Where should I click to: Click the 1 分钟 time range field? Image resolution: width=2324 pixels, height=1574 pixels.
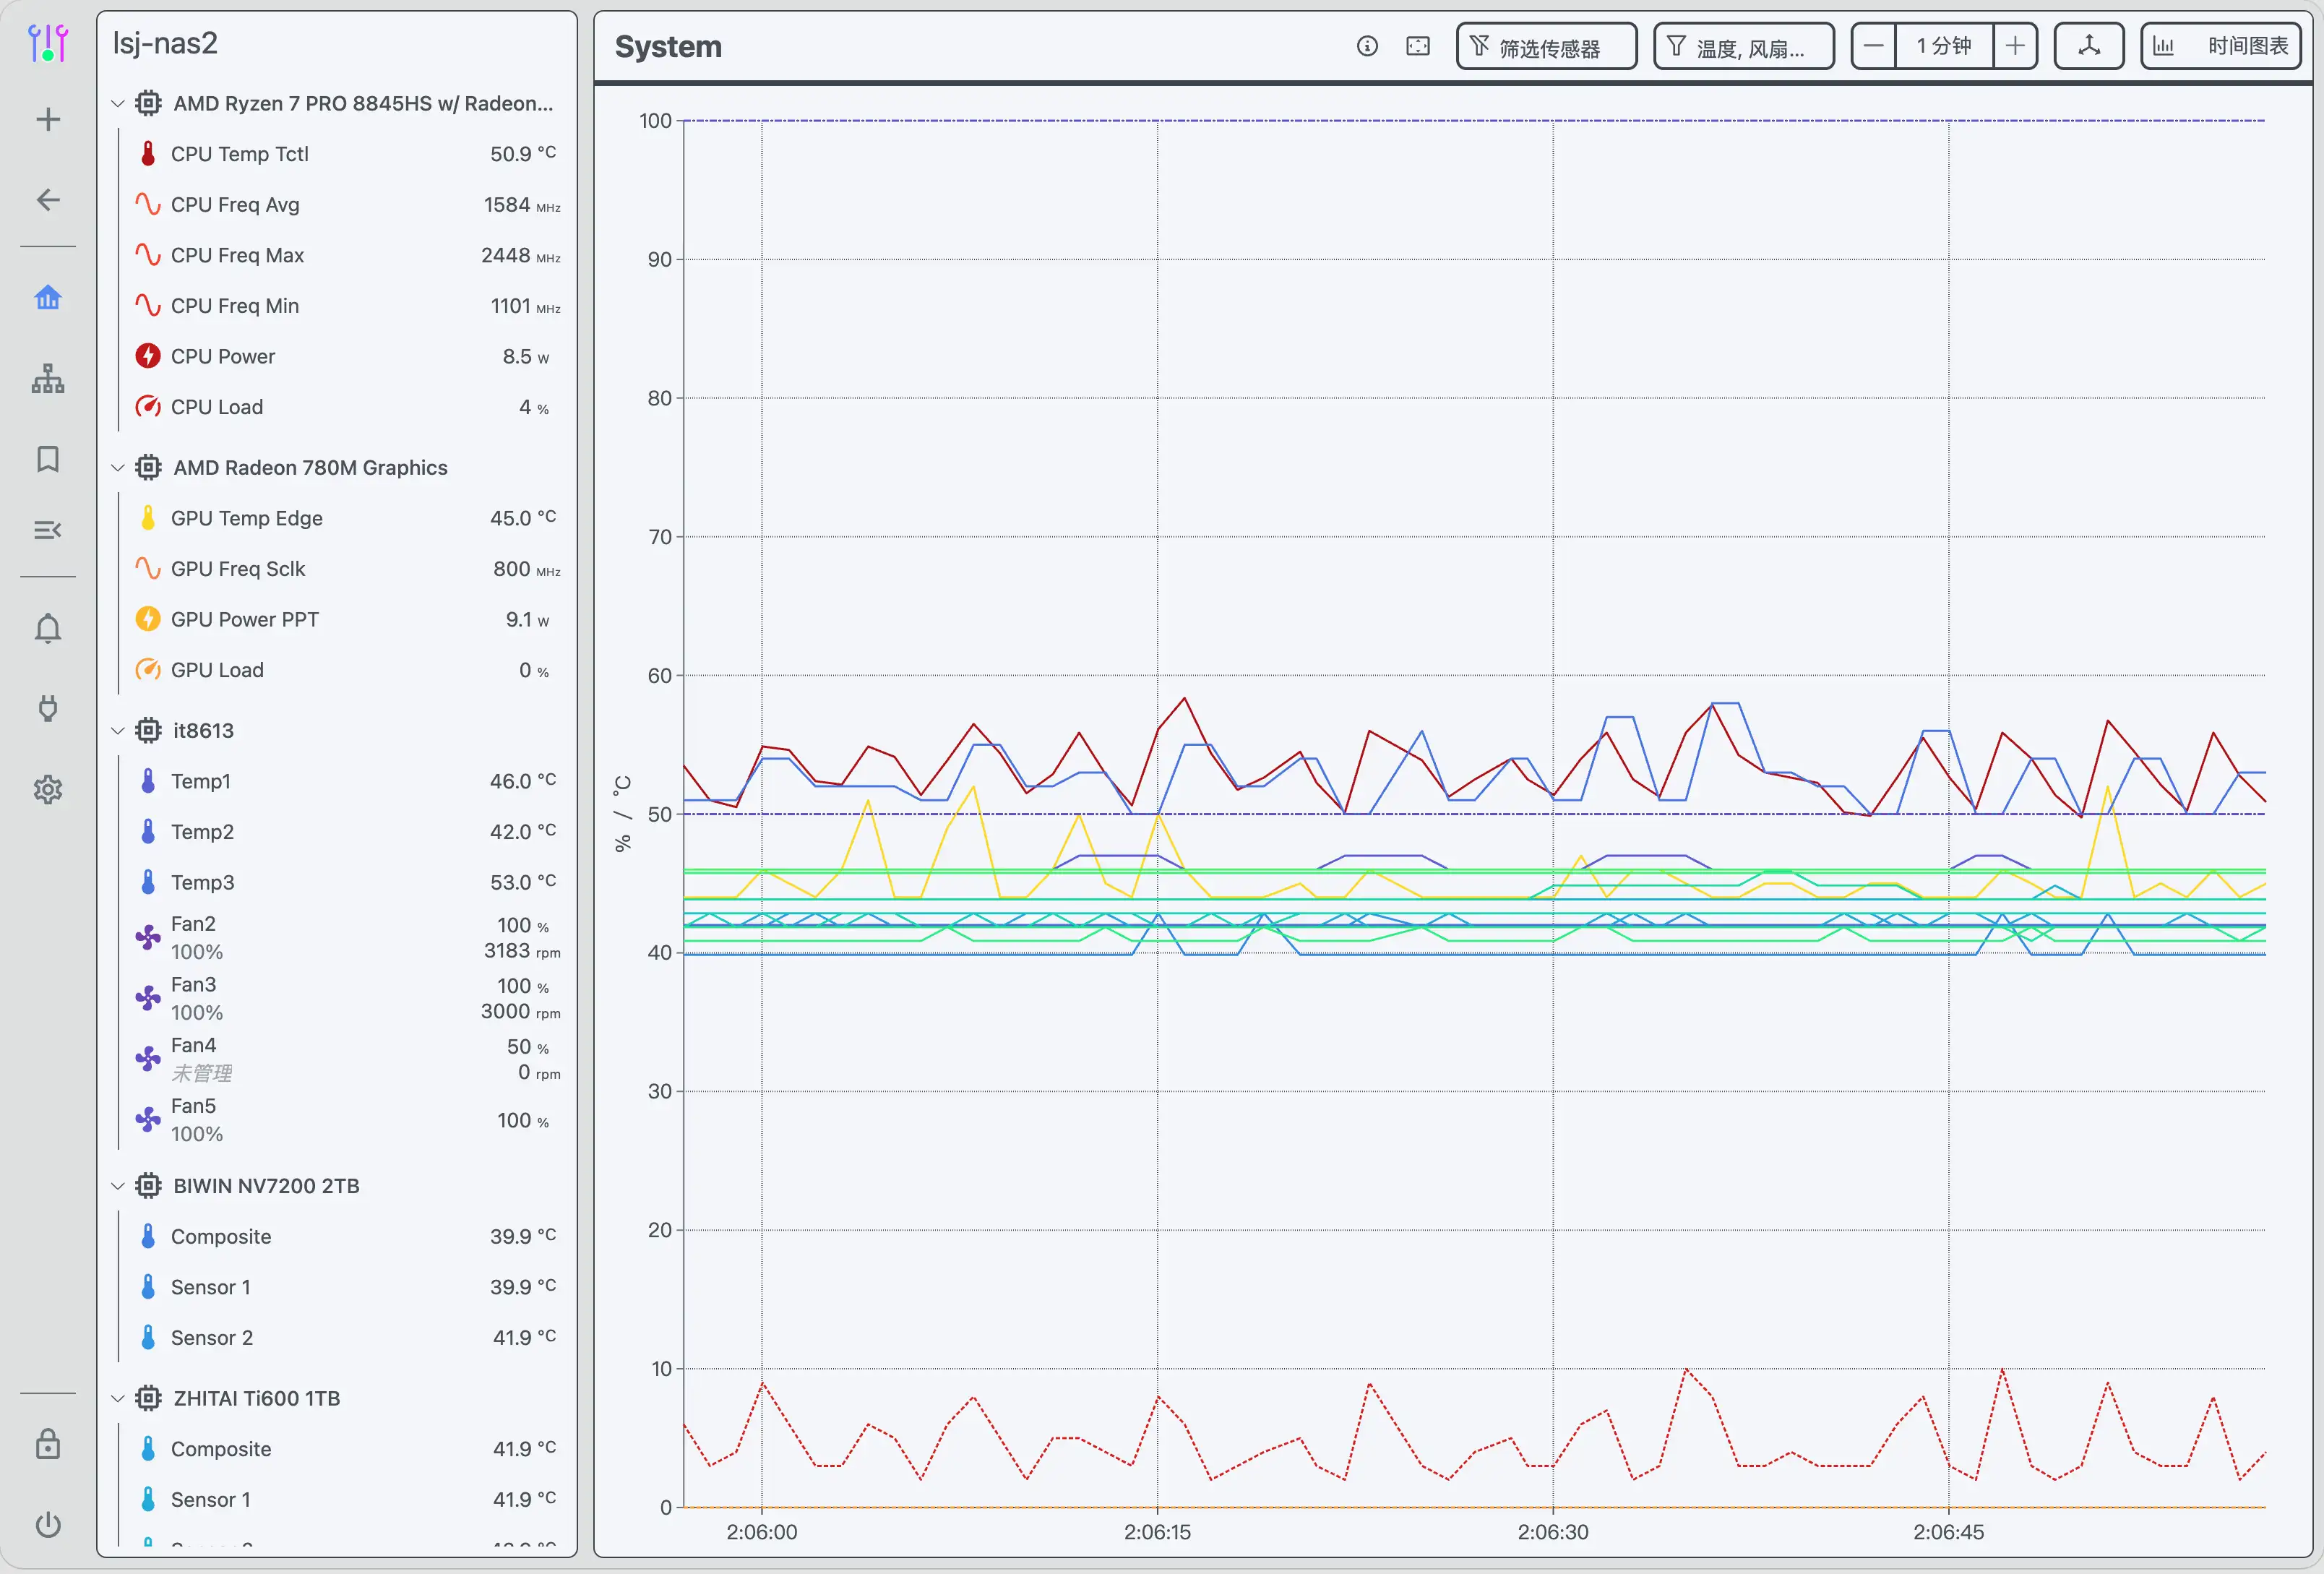tap(1944, 46)
